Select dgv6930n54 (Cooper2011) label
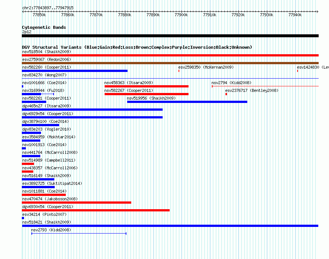This screenshot has height=259, width=329. point(48,207)
